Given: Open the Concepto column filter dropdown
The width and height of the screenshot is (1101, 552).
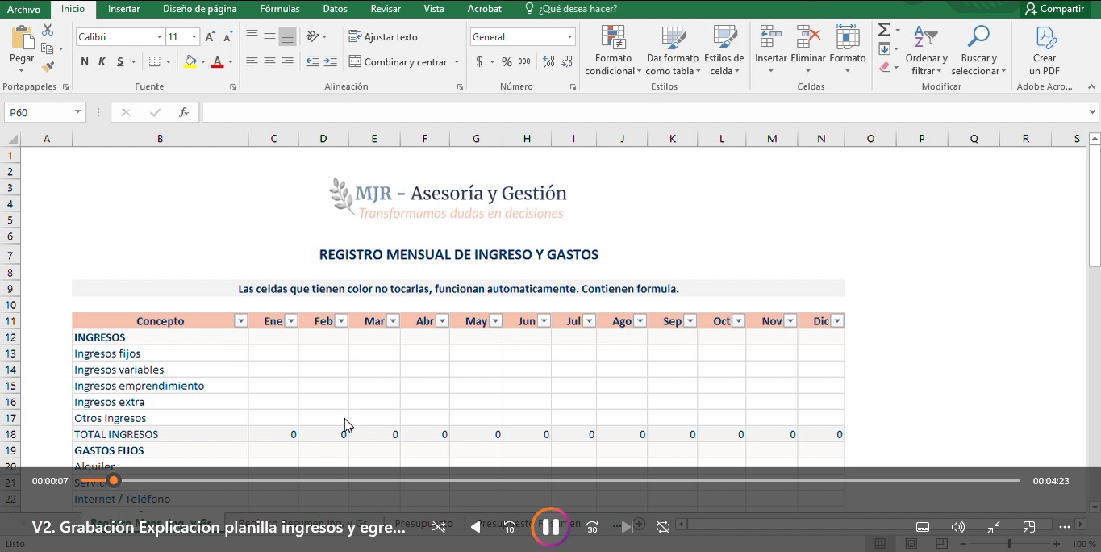Looking at the screenshot, I should tap(240, 321).
